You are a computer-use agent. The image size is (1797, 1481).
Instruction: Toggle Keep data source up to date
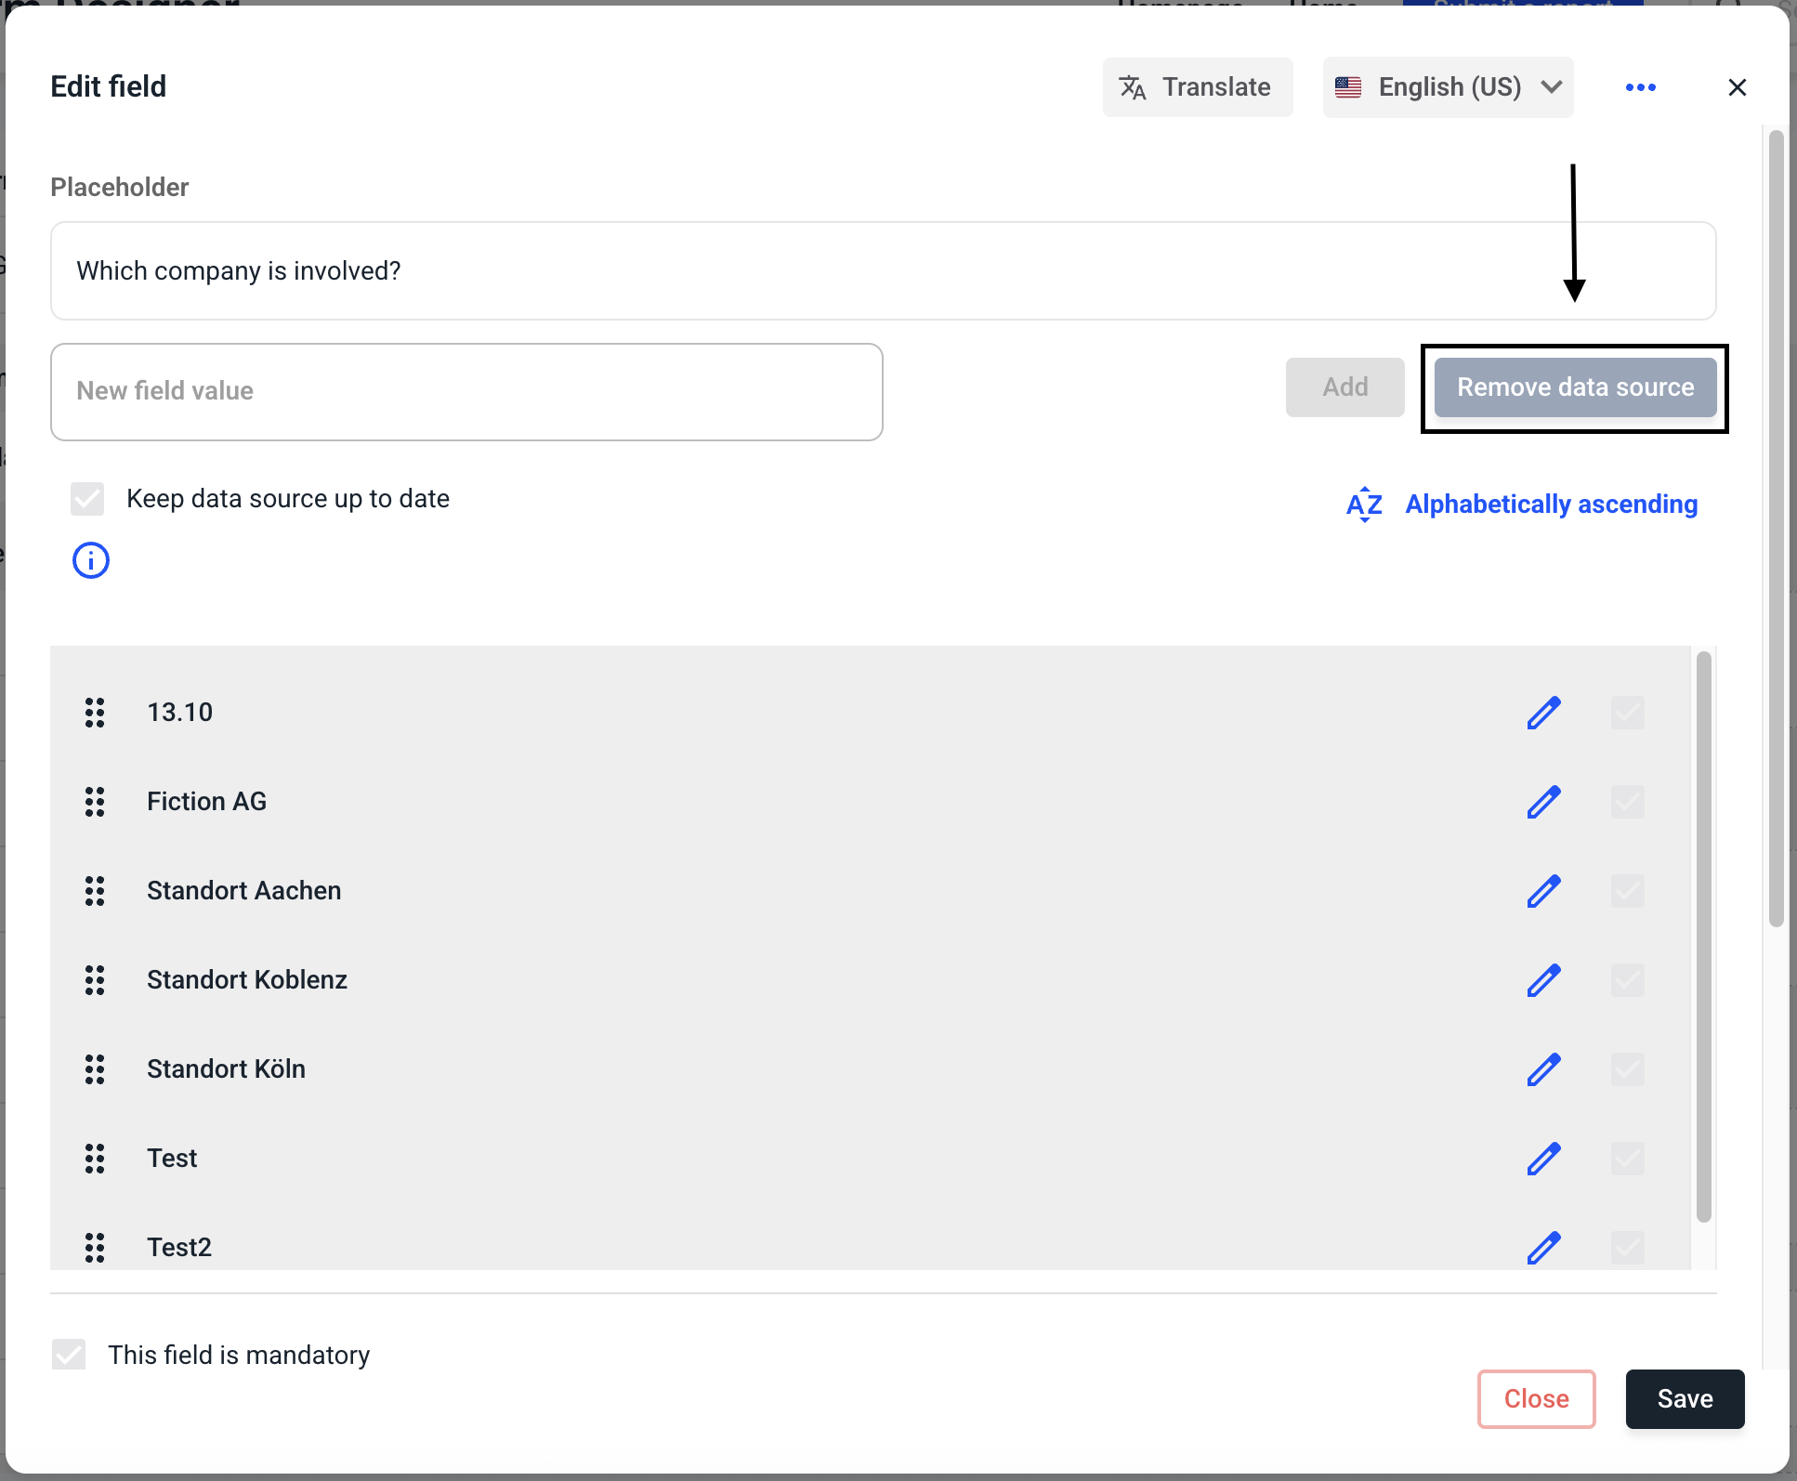click(x=87, y=499)
